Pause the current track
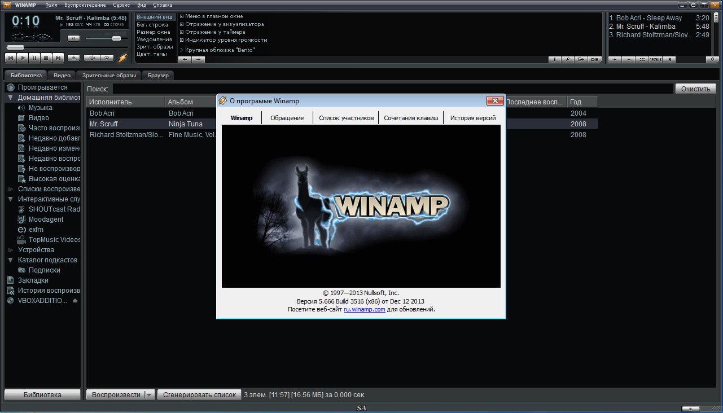This screenshot has width=723, height=413. (x=34, y=58)
